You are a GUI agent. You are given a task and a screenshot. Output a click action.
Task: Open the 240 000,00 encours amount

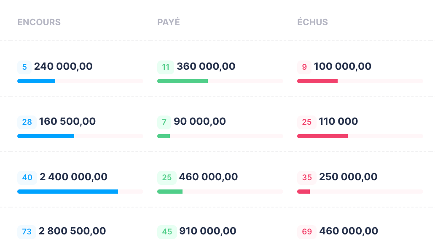coord(63,66)
